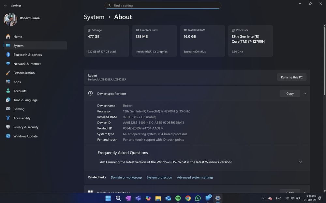Click the 64-bit operating system text
The width and height of the screenshot is (326, 203).
tap(155, 134)
